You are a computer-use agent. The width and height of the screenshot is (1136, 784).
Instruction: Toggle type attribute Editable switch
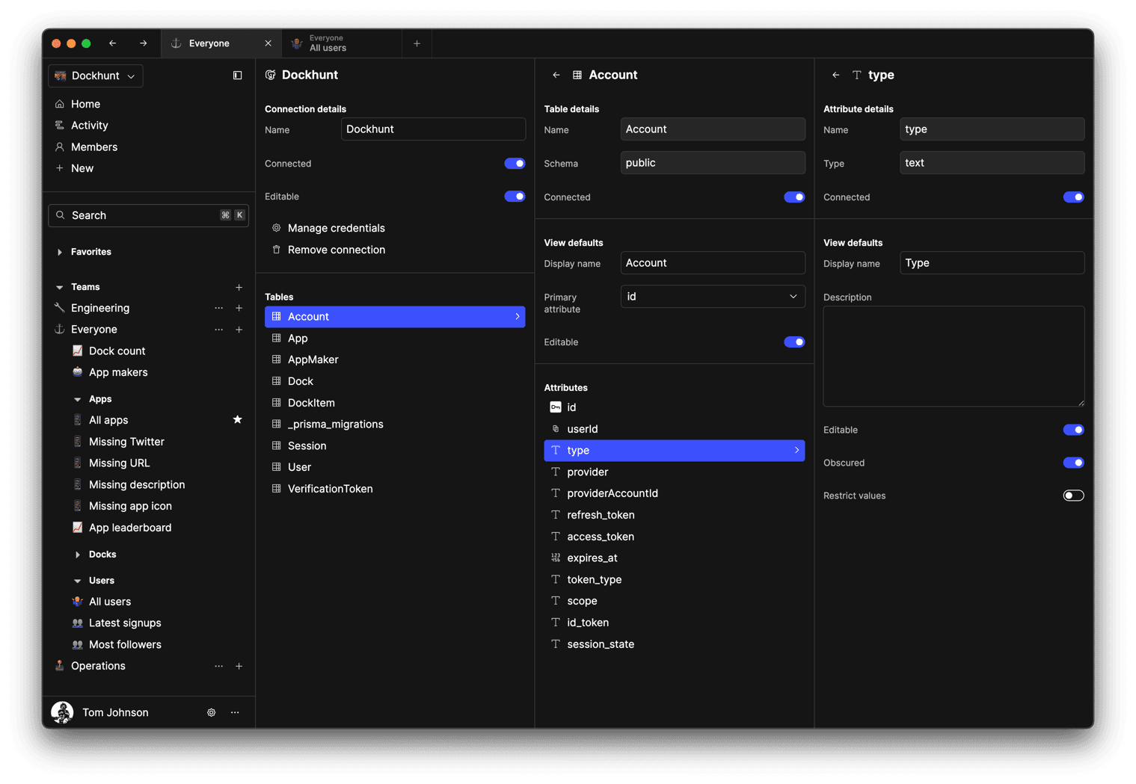[x=1074, y=430]
